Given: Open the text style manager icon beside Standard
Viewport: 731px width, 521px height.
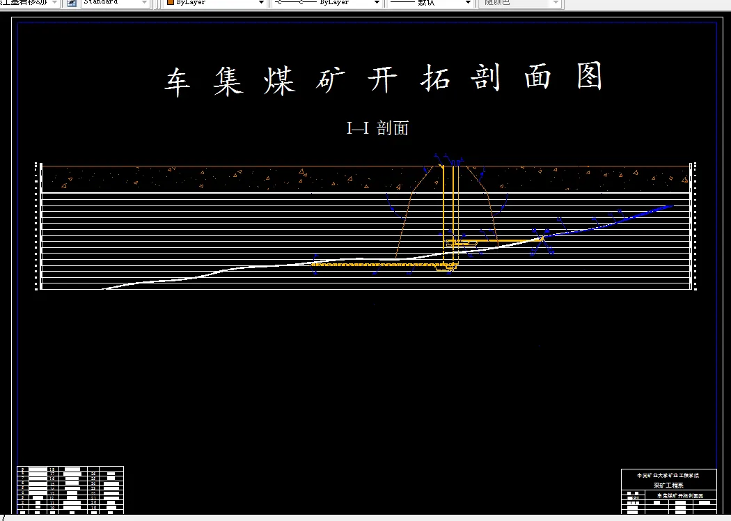Looking at the screenshot, I should coord(72,3).
